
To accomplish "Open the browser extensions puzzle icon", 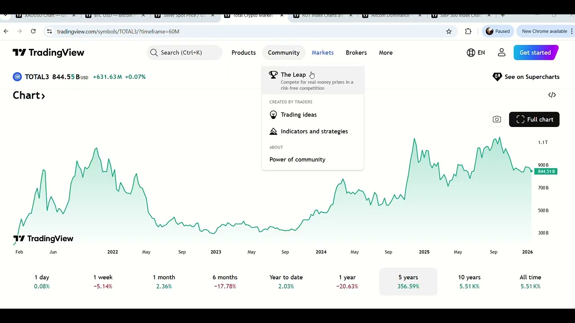I will (468, 31).
